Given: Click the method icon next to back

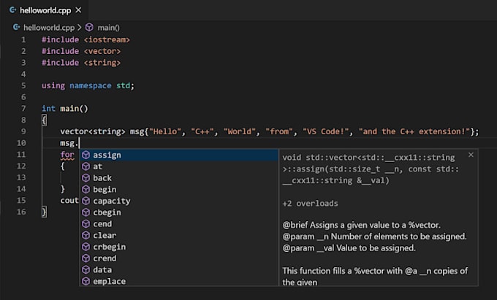Looking at the screenshot, I should tap(86, 178).
